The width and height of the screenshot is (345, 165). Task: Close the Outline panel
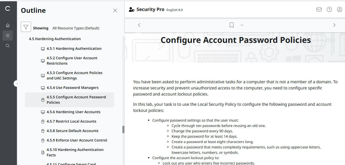[115, 10]
